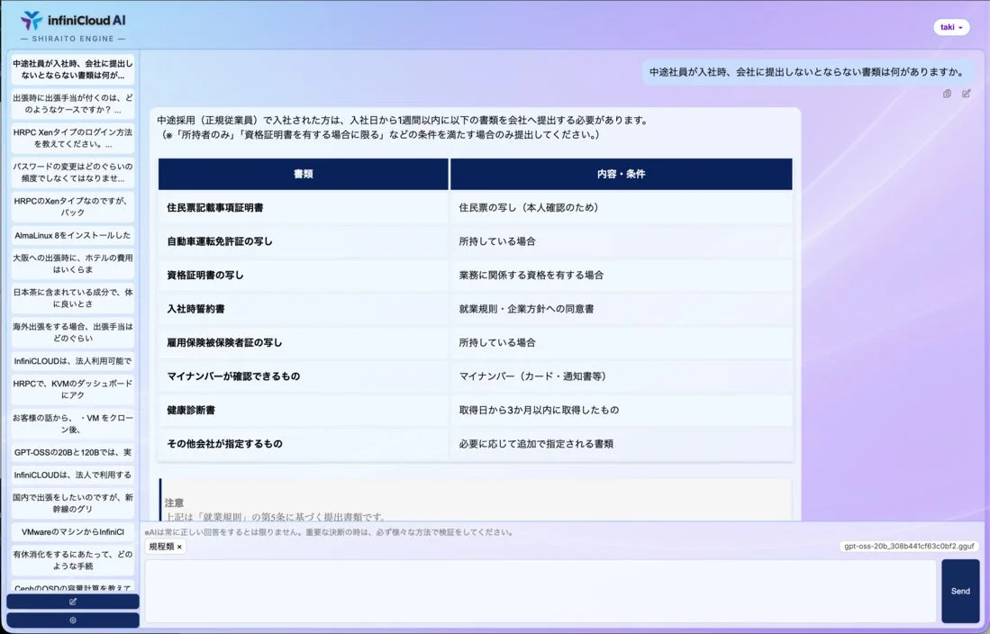This screenshot has height=634, width=990.
Task: Open settings via the gear icon
Action: [x=73, y=620]
